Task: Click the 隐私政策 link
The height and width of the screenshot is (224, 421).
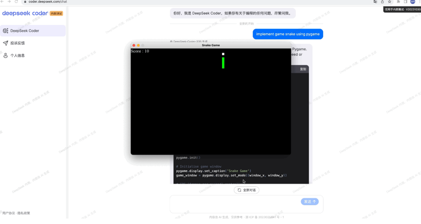Action: click(24, 213)
